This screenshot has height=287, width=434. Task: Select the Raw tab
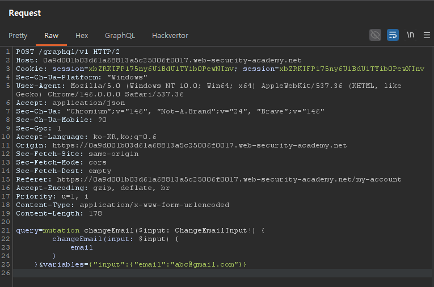51,35
